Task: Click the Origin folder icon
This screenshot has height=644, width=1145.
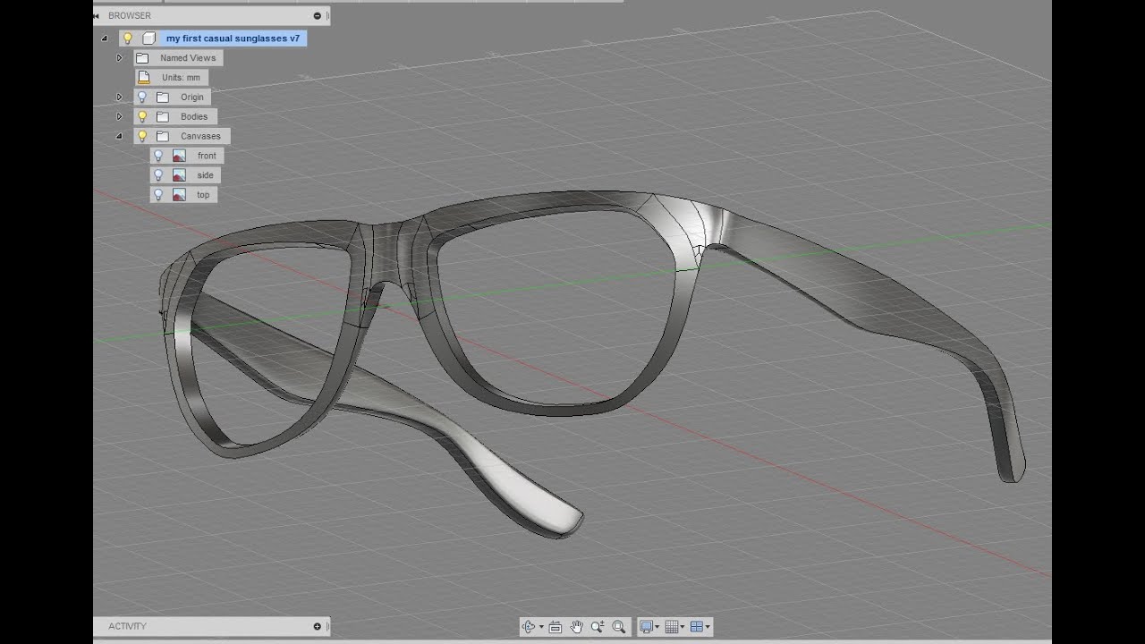Action: (163, 97)
